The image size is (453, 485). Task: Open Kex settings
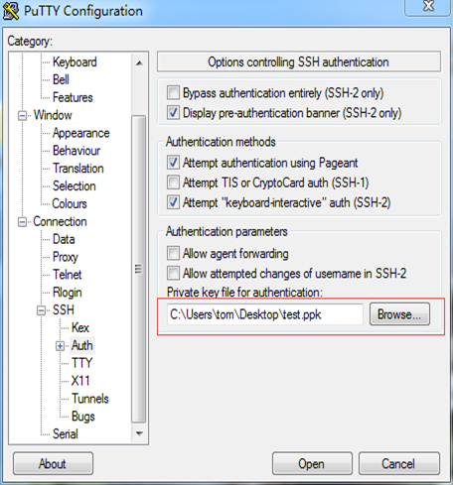pyautogui.click(x=80, y=328)
